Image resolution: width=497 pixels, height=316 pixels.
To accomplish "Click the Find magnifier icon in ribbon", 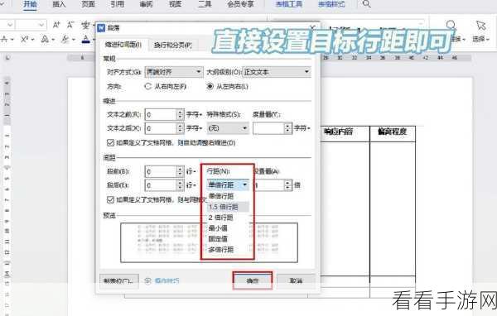I will pos(451,25).
